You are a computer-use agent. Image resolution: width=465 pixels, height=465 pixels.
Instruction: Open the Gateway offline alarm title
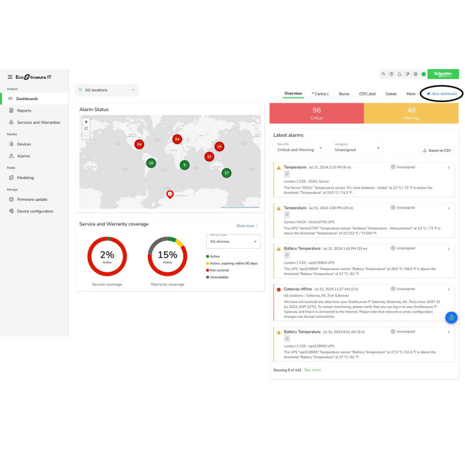298,289
